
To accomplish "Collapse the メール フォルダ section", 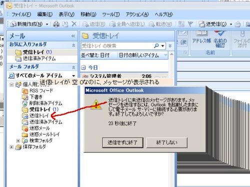I will point(73,67).
